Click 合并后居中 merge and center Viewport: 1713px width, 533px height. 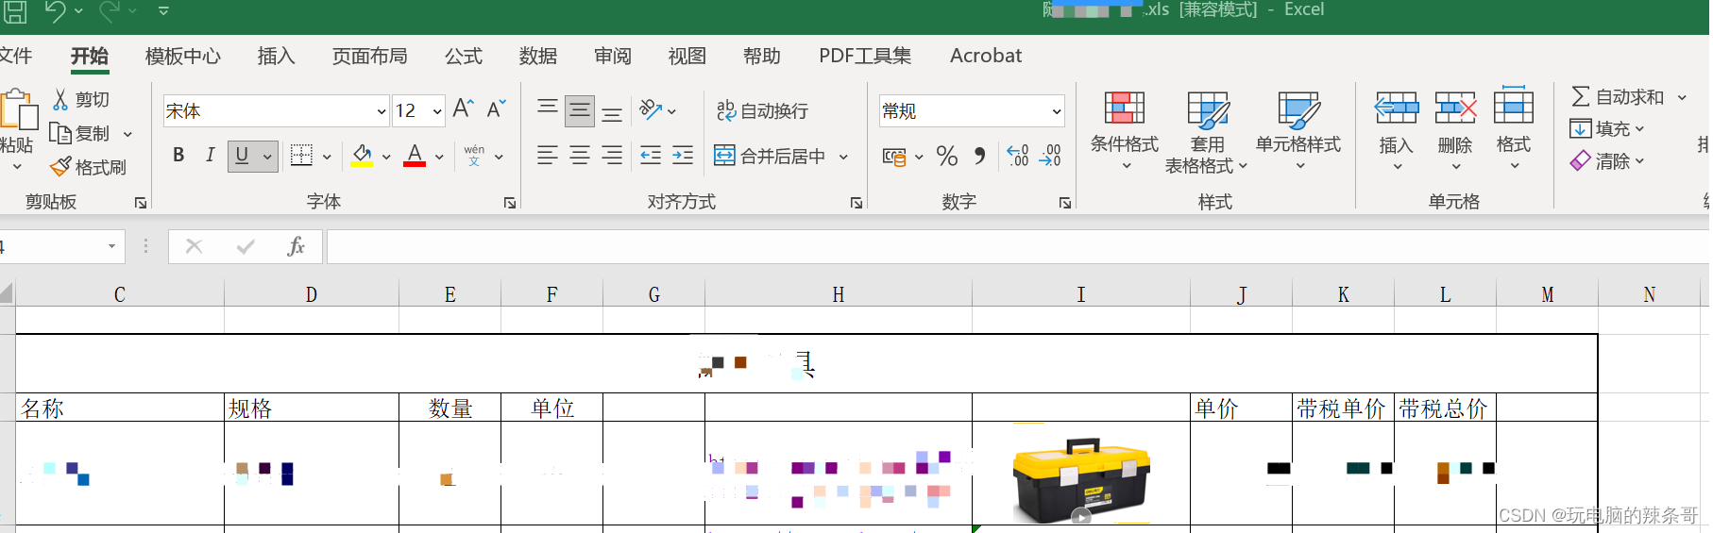771,156
